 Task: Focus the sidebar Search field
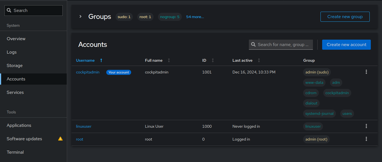[x=33, y=10]
